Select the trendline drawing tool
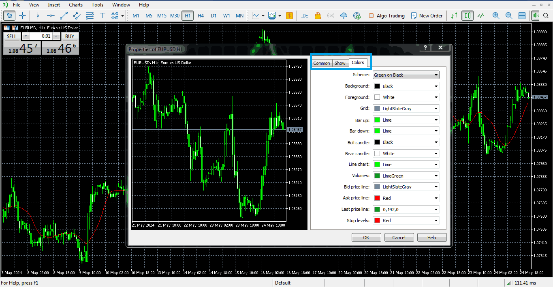 coord(64,16)
